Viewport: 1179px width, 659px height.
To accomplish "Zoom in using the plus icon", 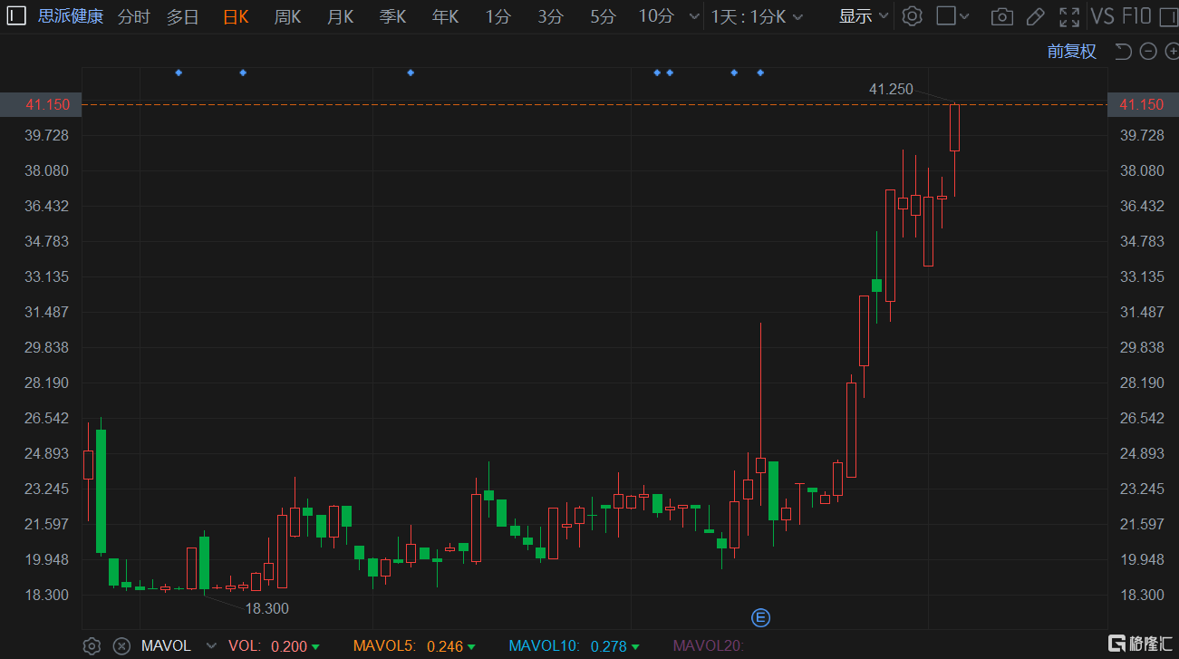I will tap(1172, 52).
